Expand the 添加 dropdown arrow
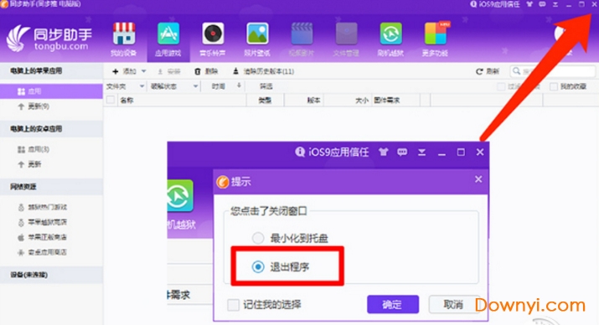The height and width of the screenshot is (325, 599). coord(143,71)
